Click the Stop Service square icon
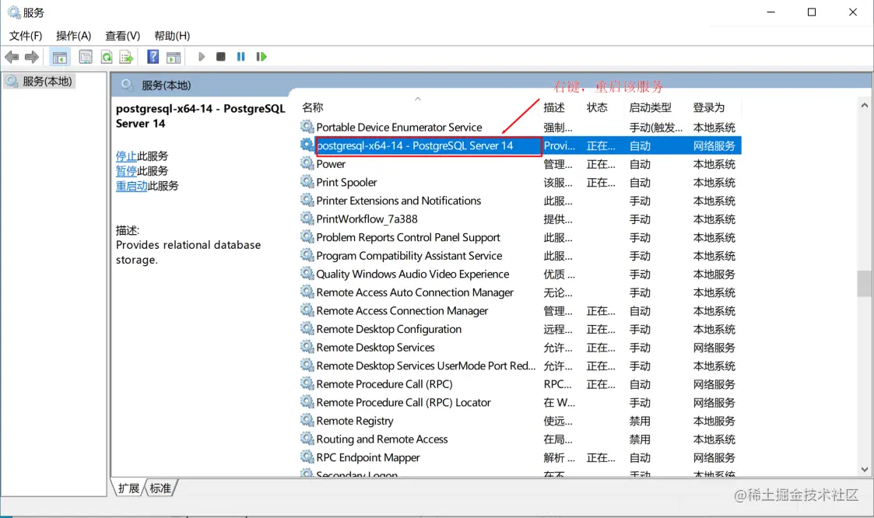The height and width of the screenshot is (518, 874). [x=221, y=57]
